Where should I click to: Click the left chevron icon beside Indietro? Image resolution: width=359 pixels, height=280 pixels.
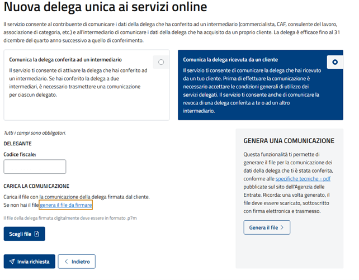[x=66, y=262]
